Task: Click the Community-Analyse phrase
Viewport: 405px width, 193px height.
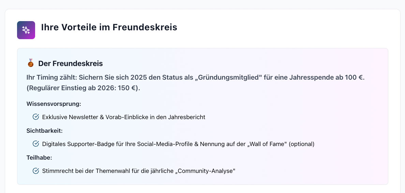Action: [x=207, y=171]
